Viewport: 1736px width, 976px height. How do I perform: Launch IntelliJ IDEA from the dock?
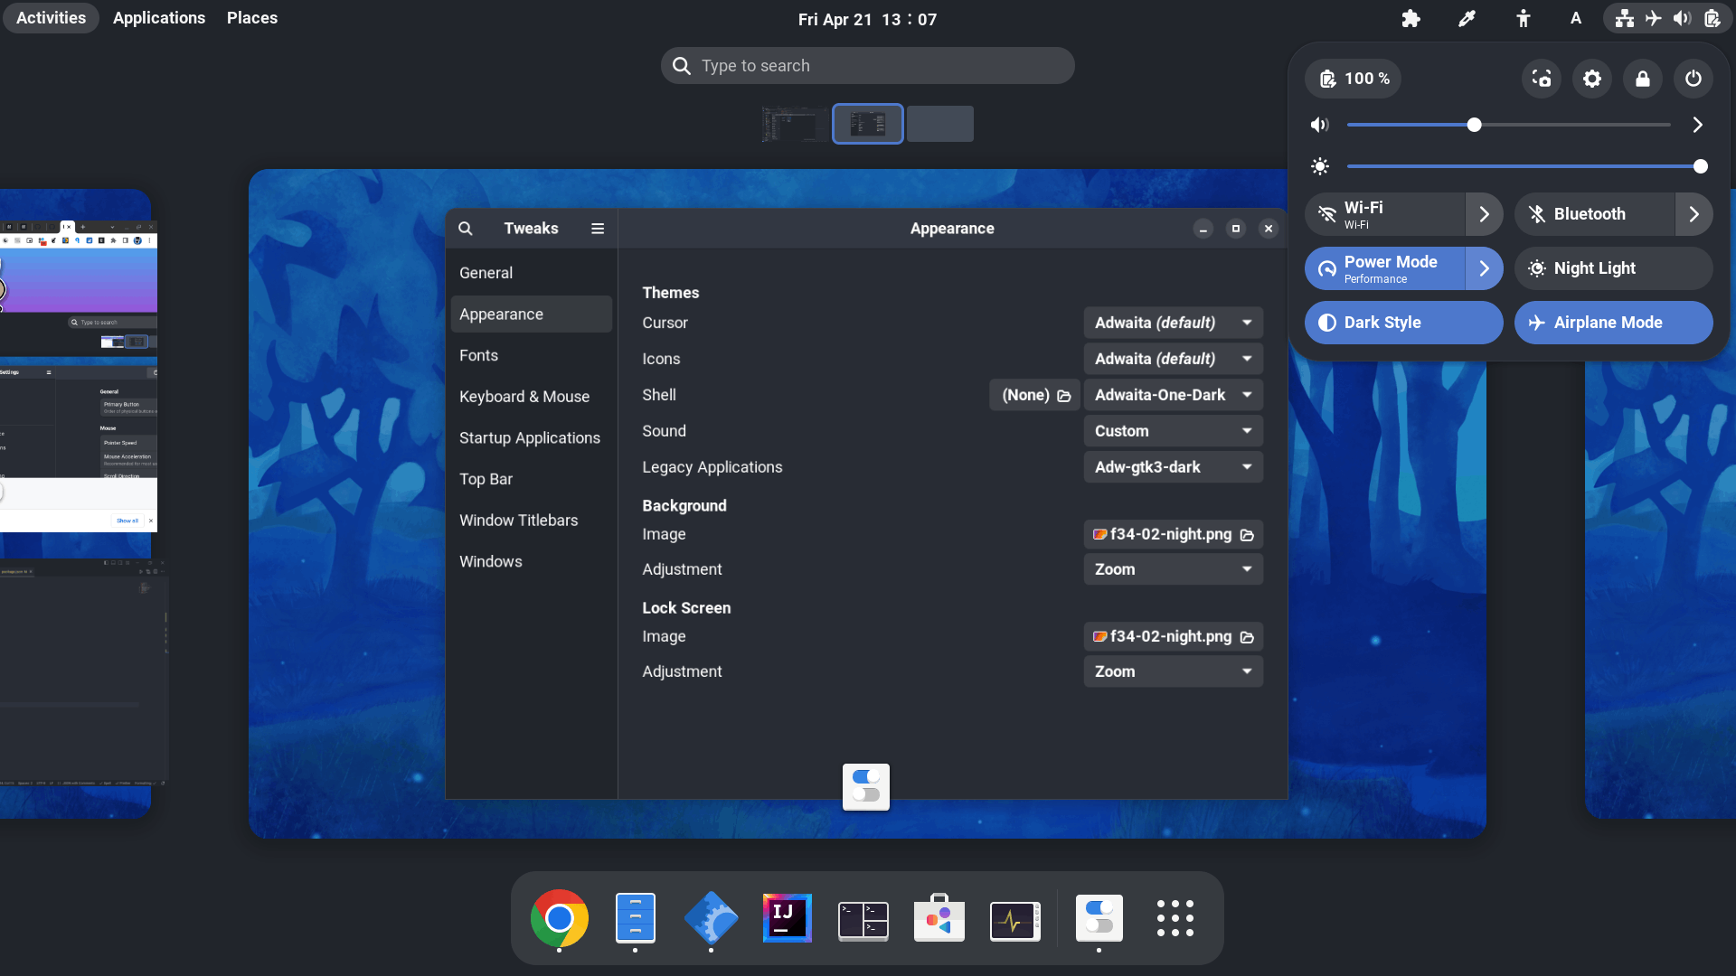pyautogui.click(x=786, y=917)
